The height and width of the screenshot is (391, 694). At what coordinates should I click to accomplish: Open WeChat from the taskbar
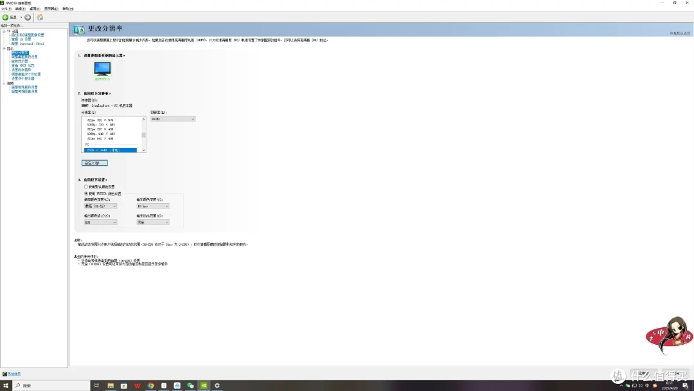(190, 385)
